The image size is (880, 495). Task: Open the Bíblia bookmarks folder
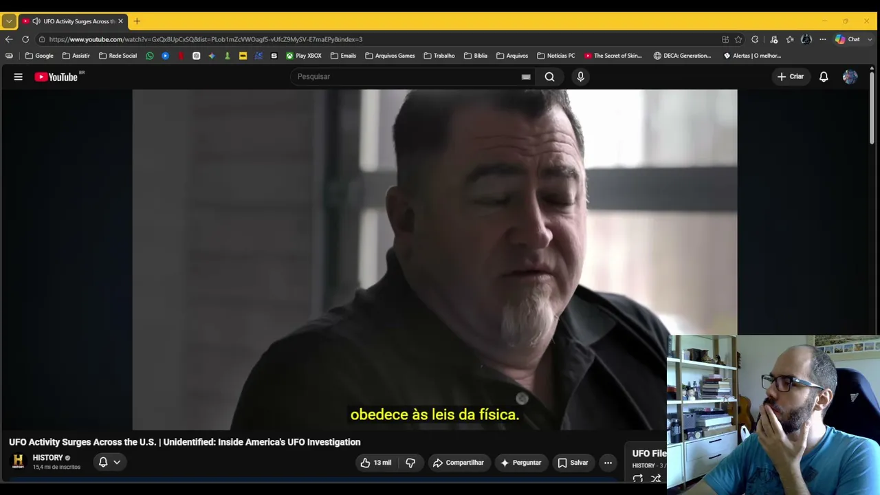click(x=476, y=56)
